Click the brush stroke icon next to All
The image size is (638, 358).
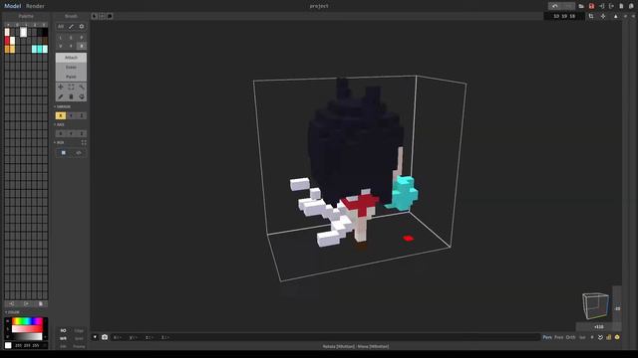[x=71, y=27]
